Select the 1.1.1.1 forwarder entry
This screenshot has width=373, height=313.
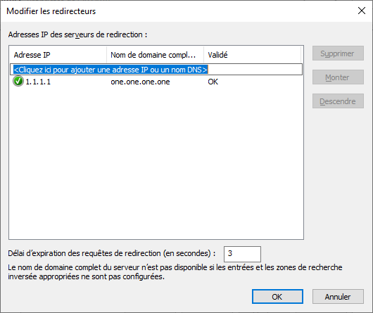(x=38, y=82)
